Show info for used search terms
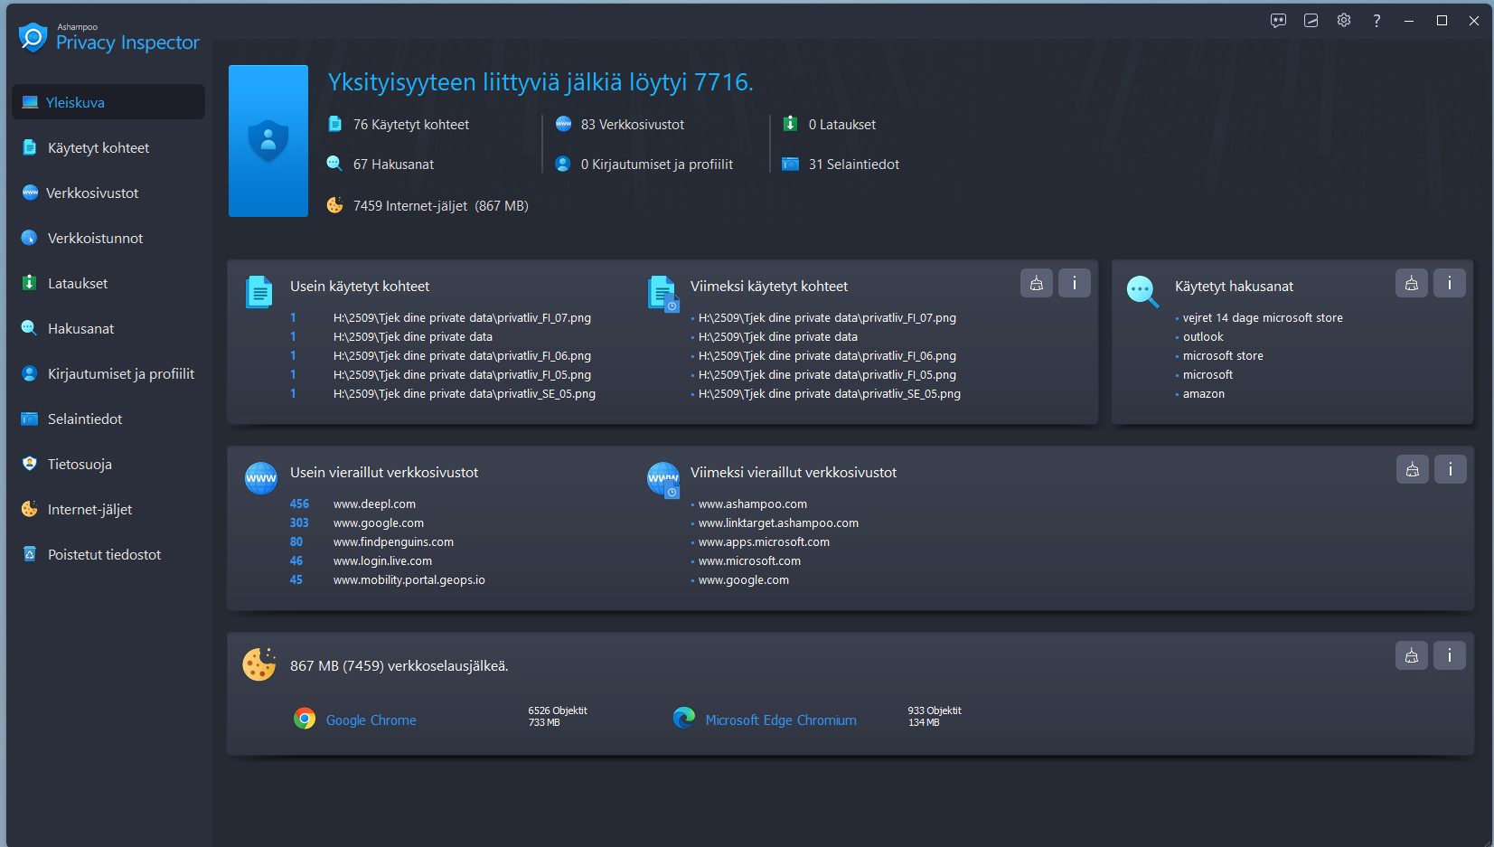This screenshot has width=1494, height=847. point(1449,284)
